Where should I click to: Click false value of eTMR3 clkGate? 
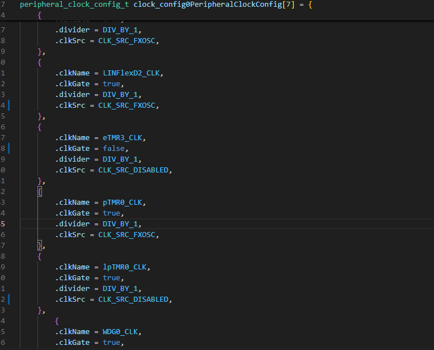click(113, 149)
